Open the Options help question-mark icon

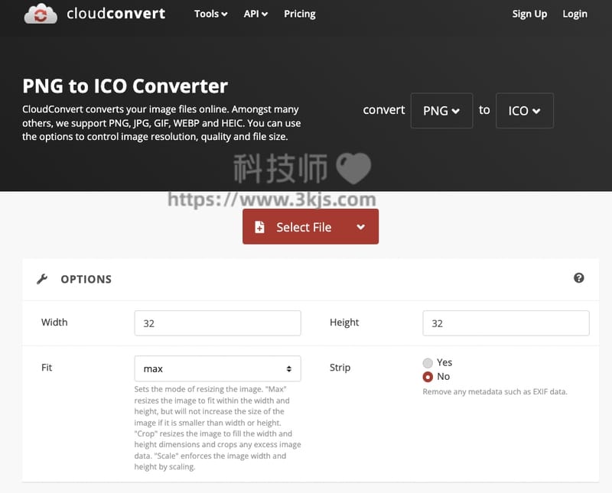point(579,277)
